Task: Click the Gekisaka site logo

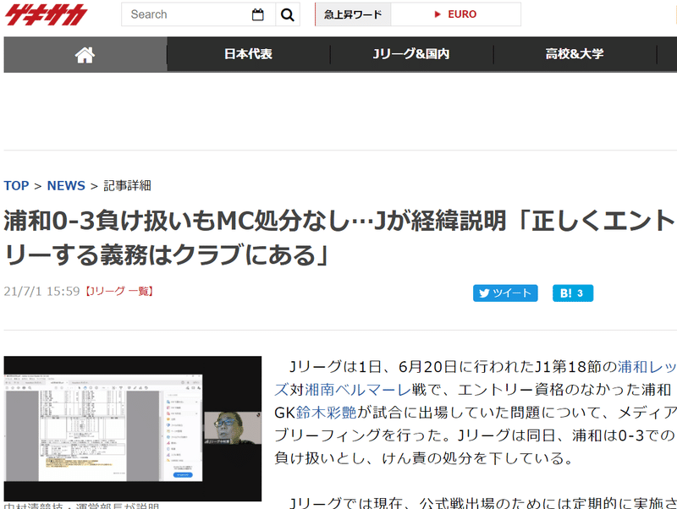Action: tap(46, 14)
